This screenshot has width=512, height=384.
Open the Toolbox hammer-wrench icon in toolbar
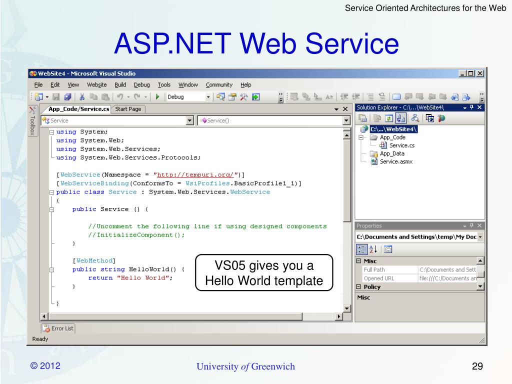point(243,97)
